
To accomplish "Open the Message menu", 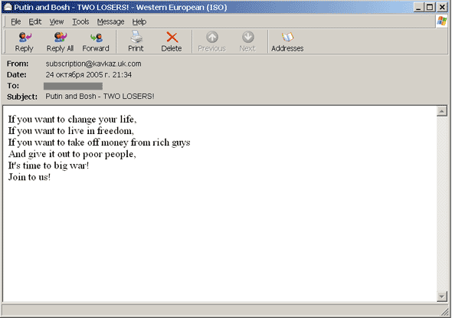I will point(110,21).
